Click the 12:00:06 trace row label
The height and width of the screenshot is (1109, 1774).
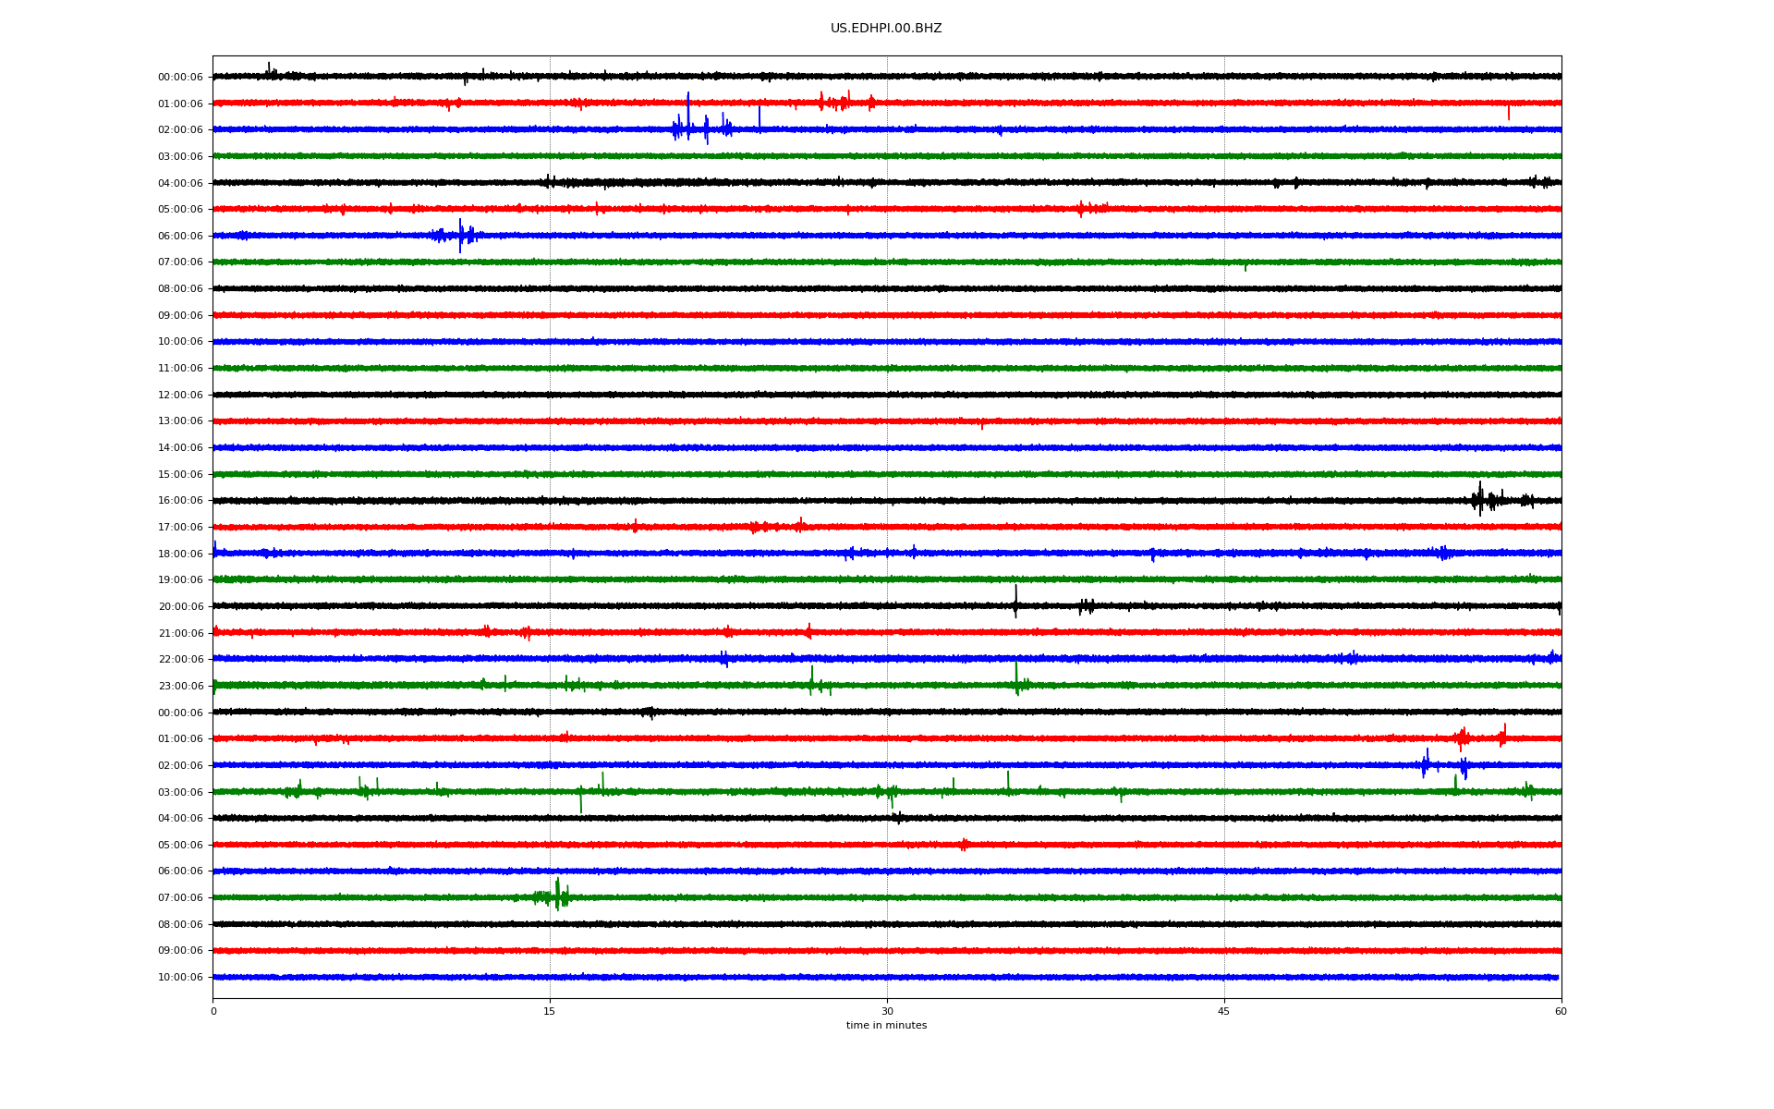point(180,396)
